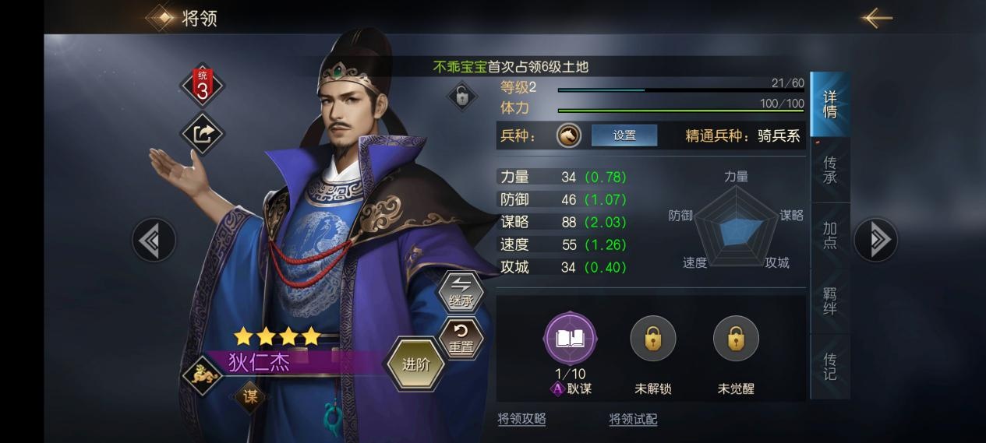986x443 pixels.
Task: Show next general with right chevron
Action: tap(876, 239)
